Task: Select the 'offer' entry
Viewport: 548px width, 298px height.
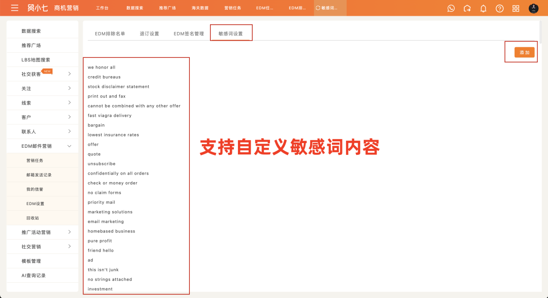Action: coord(93,145)
